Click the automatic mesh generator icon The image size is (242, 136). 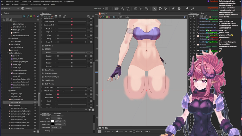click(128, 9)
